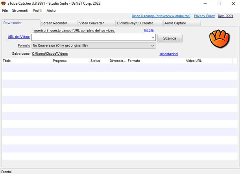
Task: Switch to the Downloader tab
Action: pyautogui.click(x=21, y=23)
